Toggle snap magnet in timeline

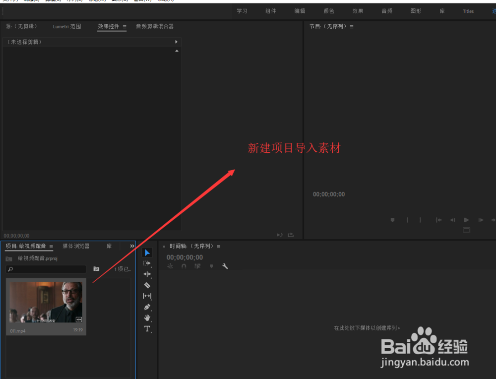184,266
